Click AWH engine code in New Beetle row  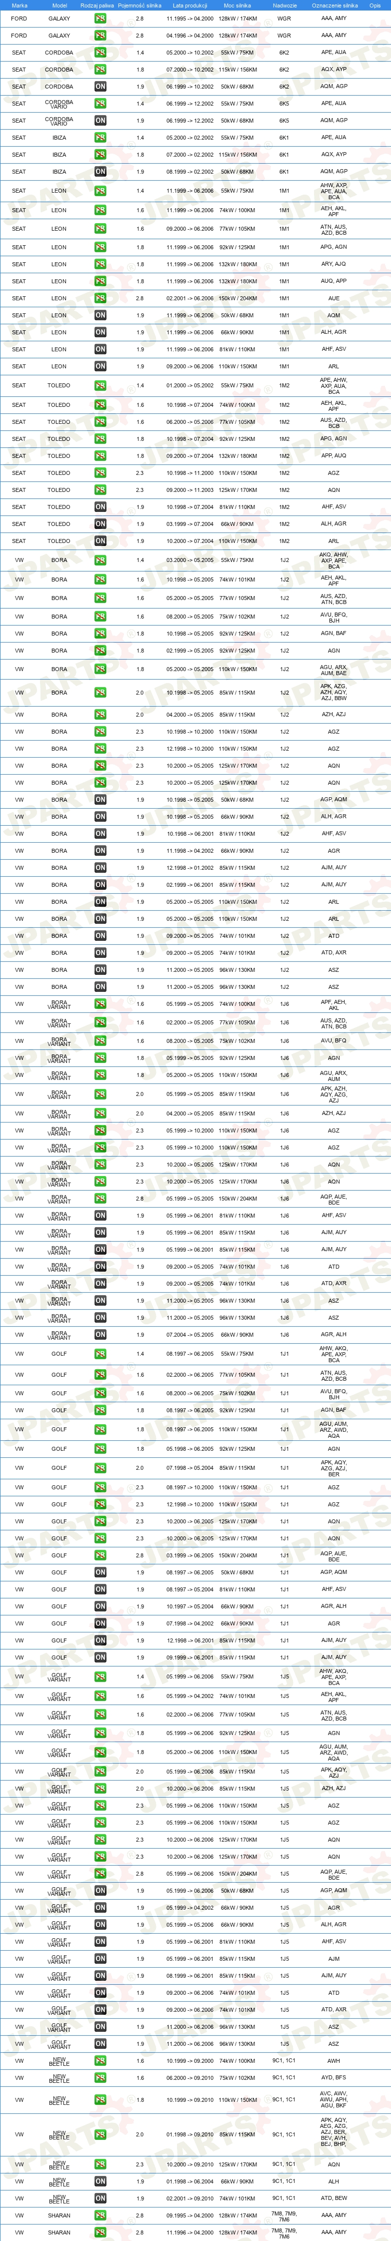[333, 2061]
